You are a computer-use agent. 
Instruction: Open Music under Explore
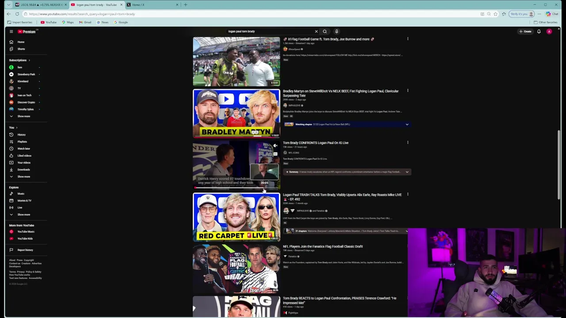20,194
